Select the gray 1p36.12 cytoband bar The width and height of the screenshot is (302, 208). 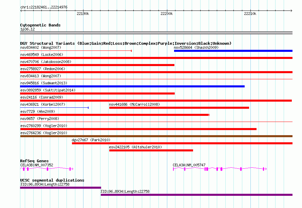(x=156, y=33)
